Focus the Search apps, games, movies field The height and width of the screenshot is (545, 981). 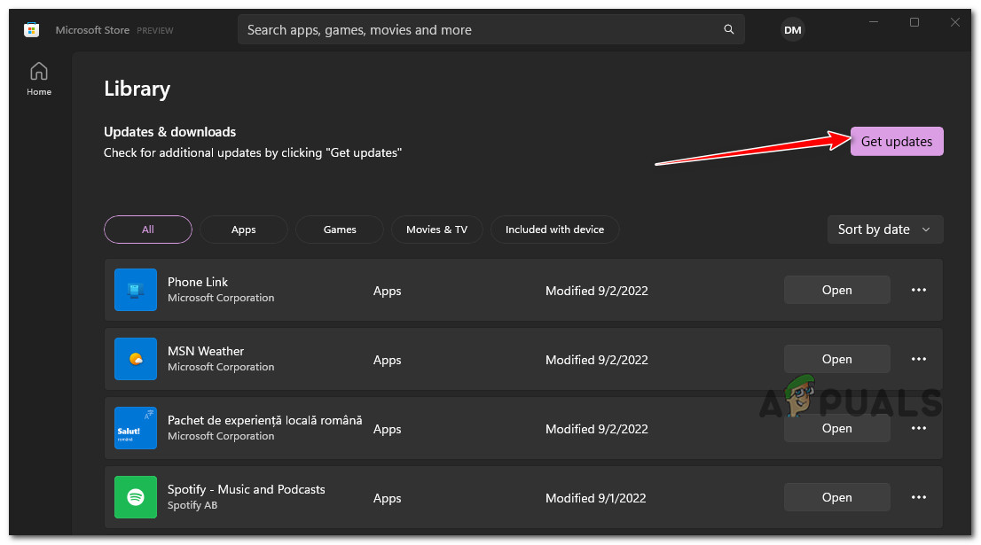pyautogui.click(x=479, y=30)
